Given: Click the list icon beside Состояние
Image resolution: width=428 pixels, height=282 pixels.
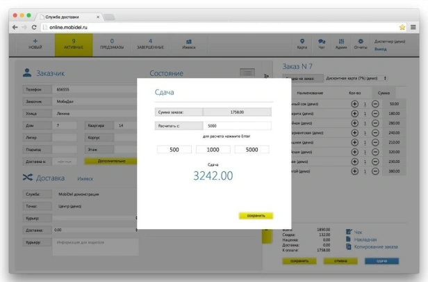Looking at the screenshot, I should click(x=247, y=72).
